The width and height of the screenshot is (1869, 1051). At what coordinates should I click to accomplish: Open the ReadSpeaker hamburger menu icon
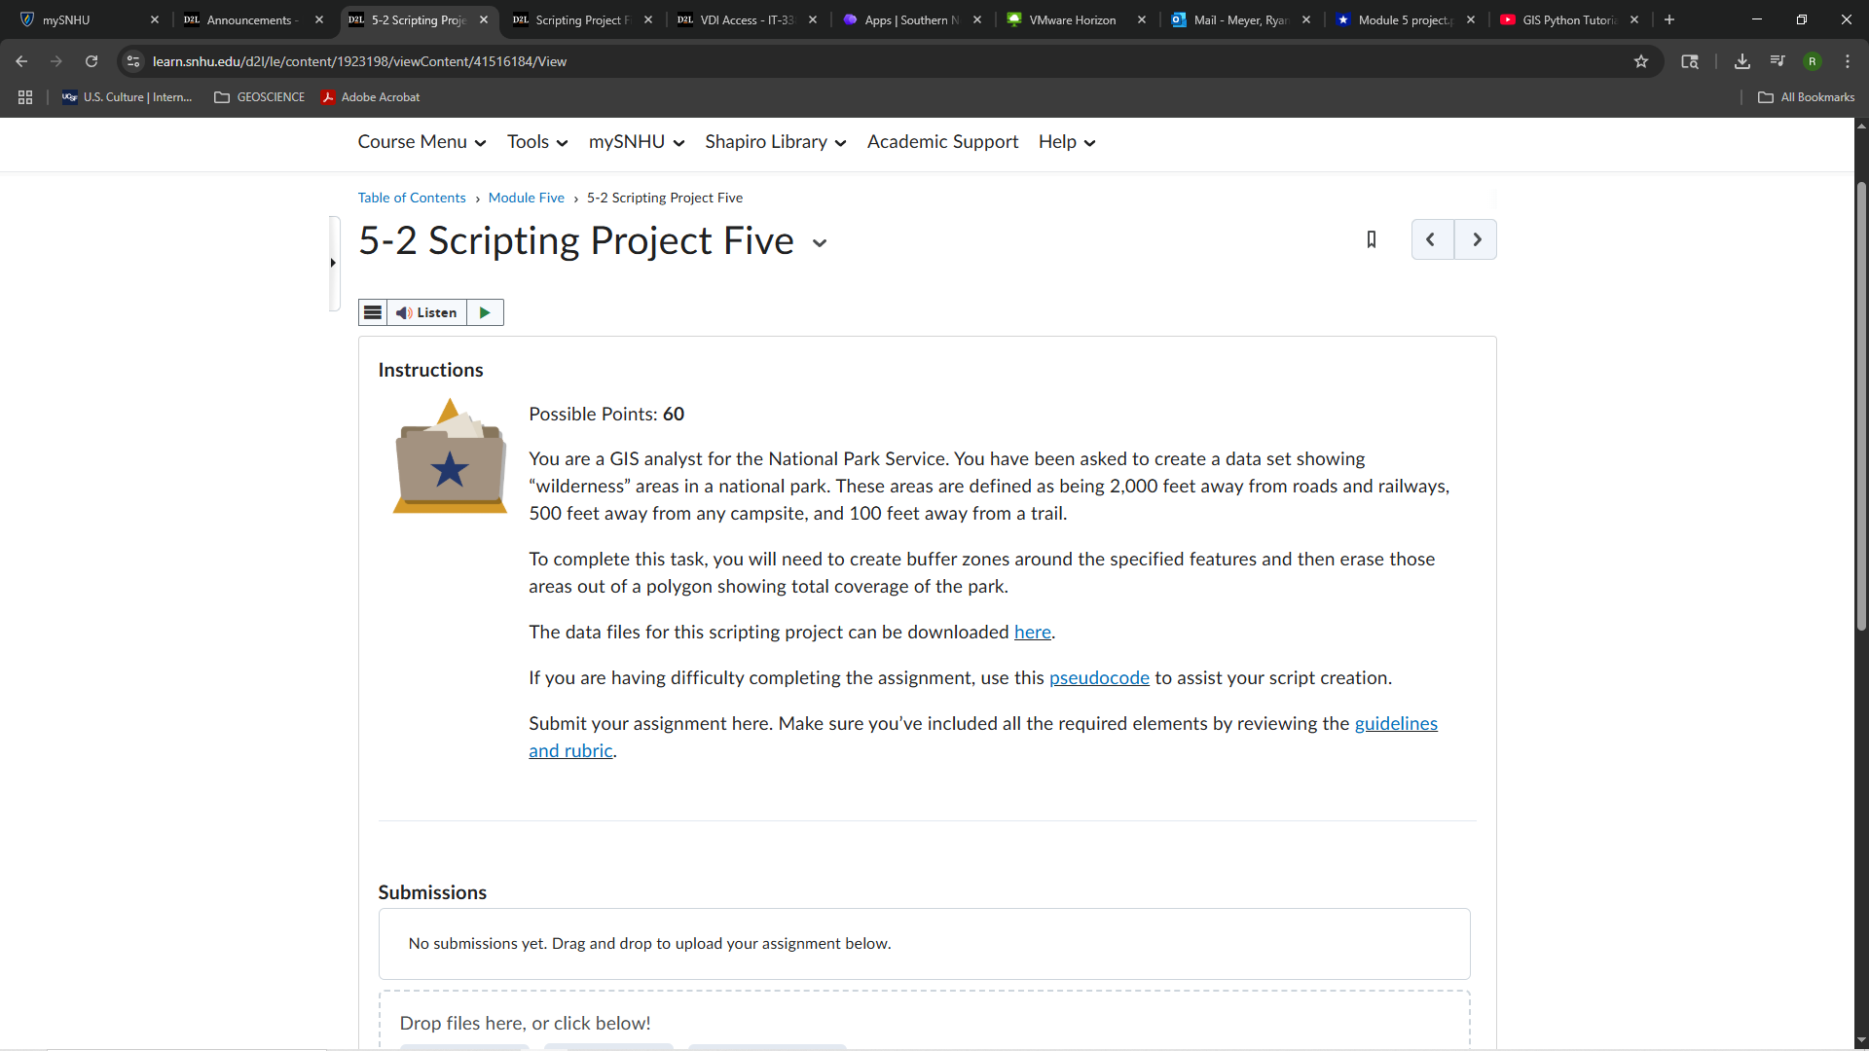pyautogui.click(x=373, y=312)
